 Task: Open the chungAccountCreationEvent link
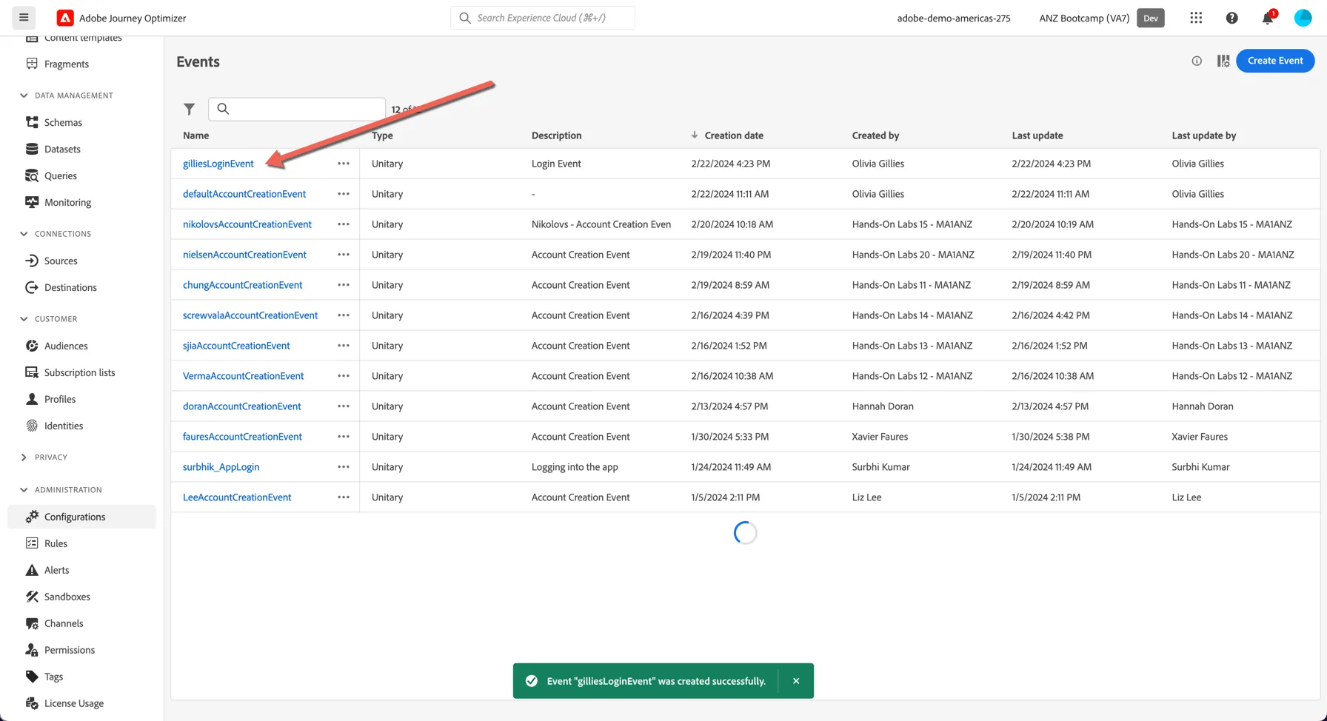point(243,285)
